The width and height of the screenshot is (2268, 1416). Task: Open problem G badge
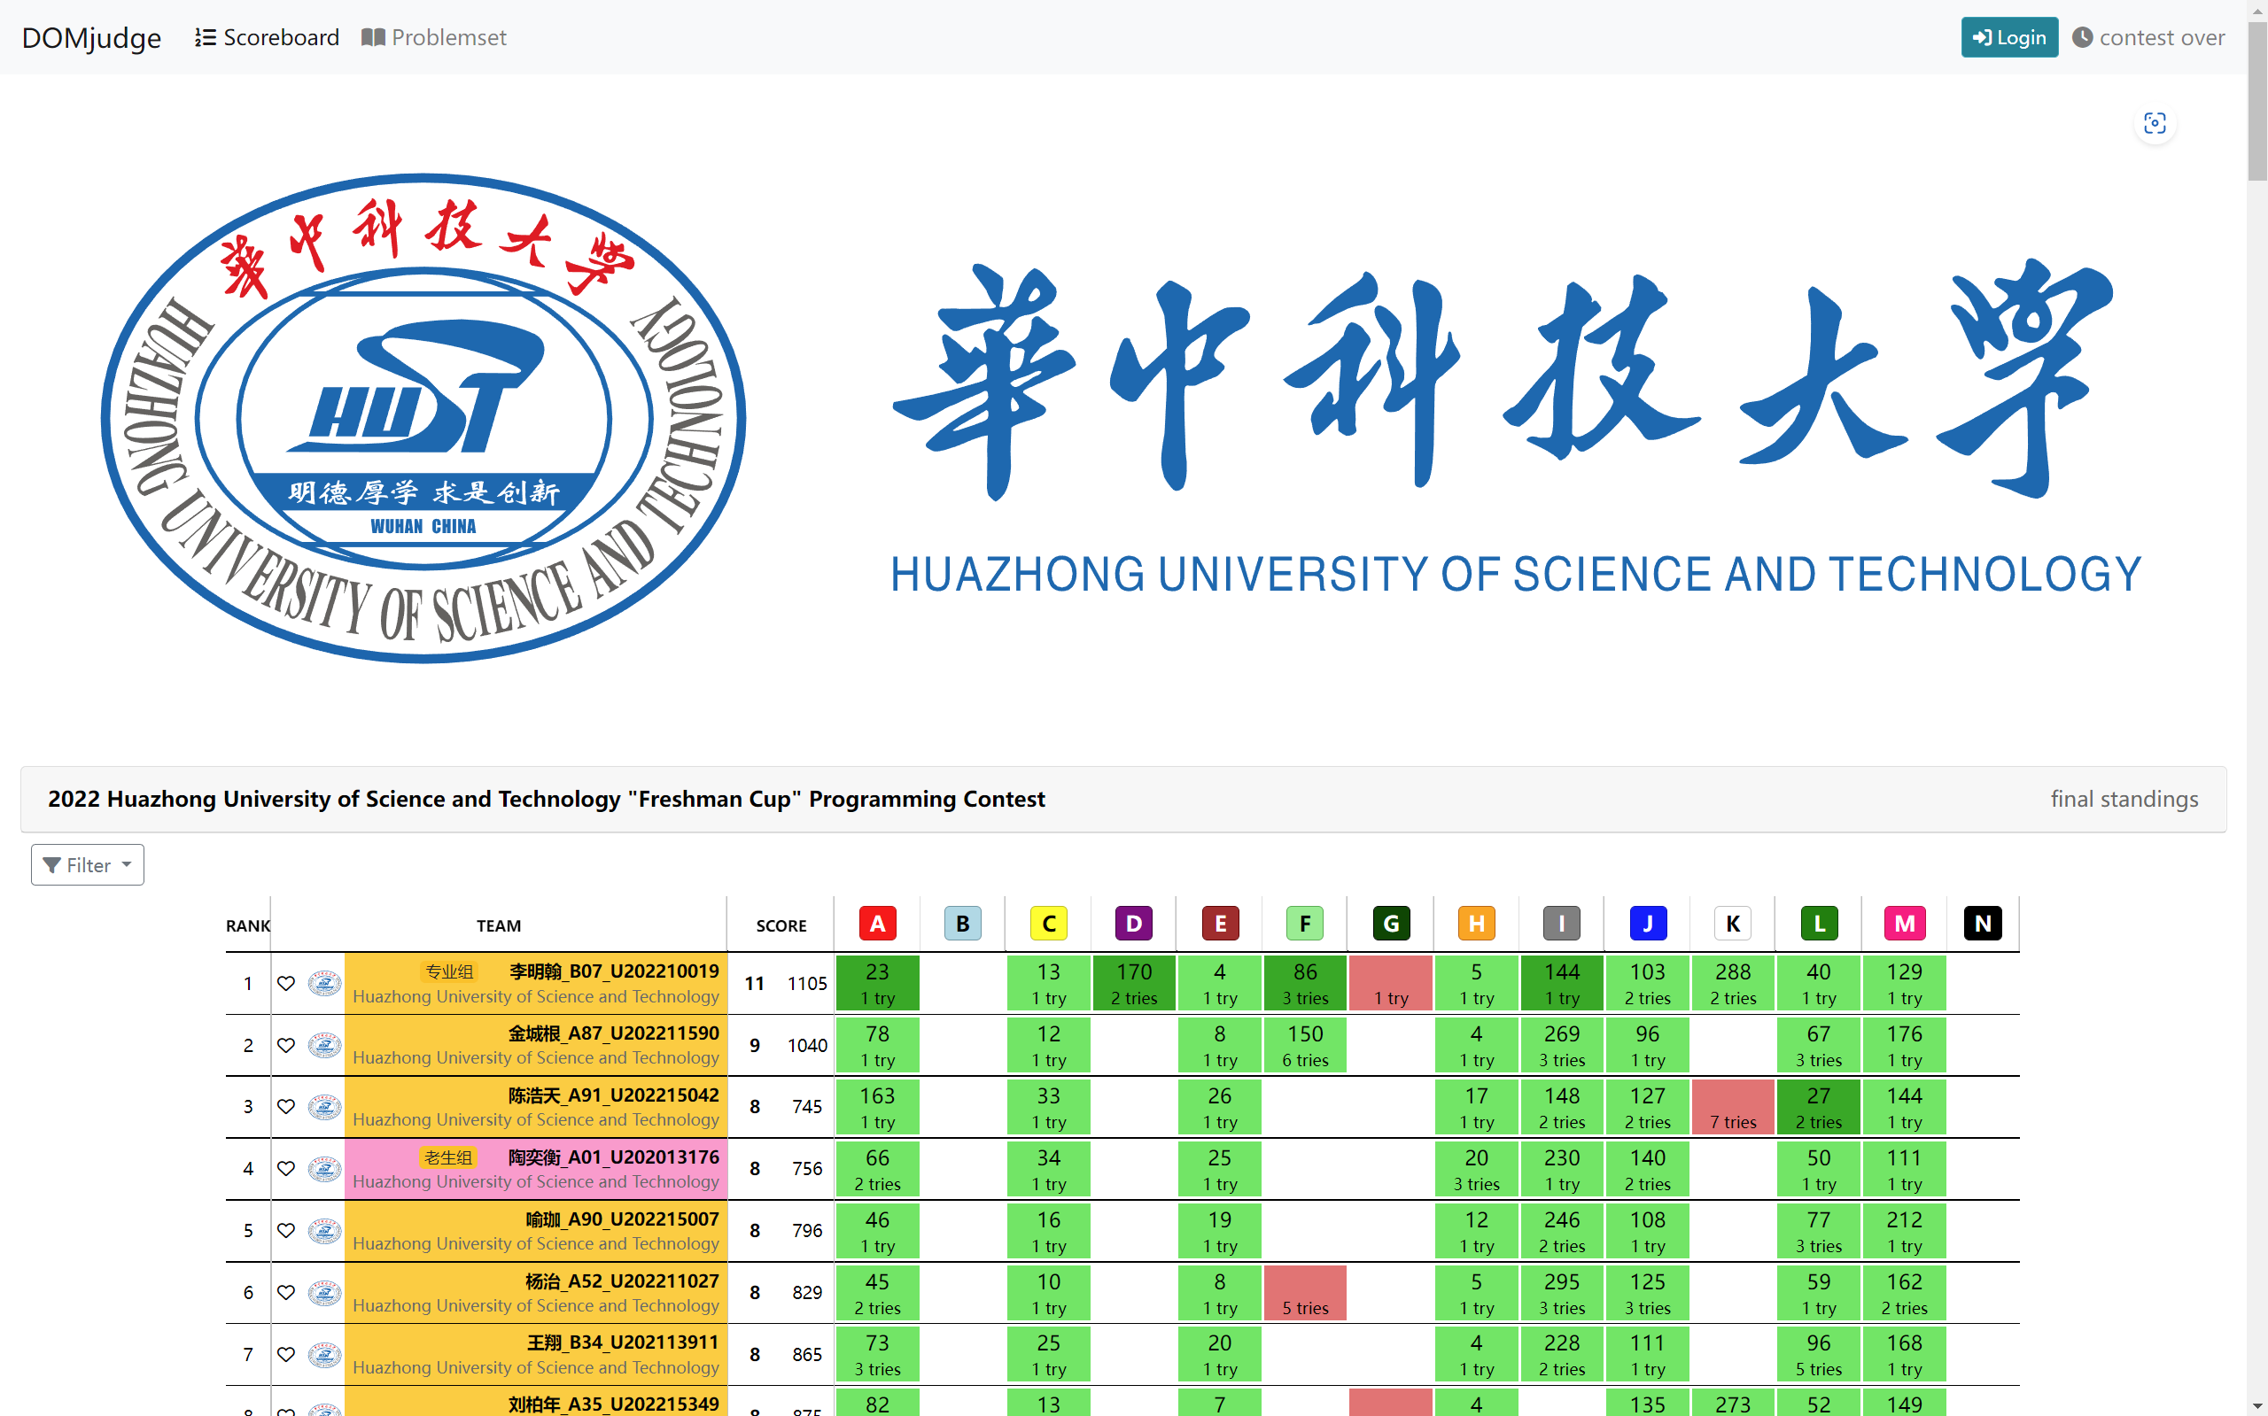pos(1391,924)
